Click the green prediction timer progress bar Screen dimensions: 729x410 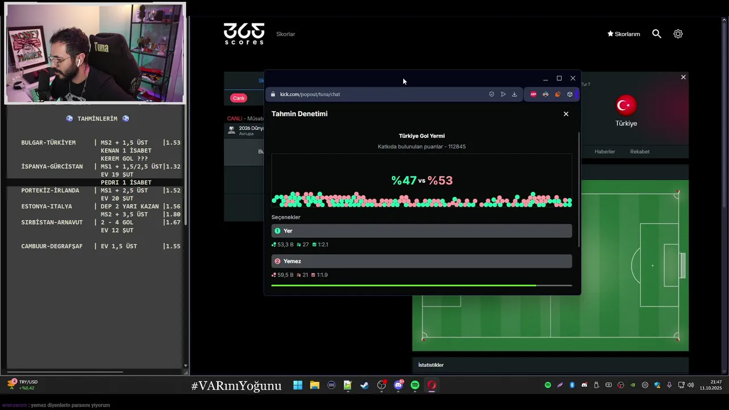[421, 285]
